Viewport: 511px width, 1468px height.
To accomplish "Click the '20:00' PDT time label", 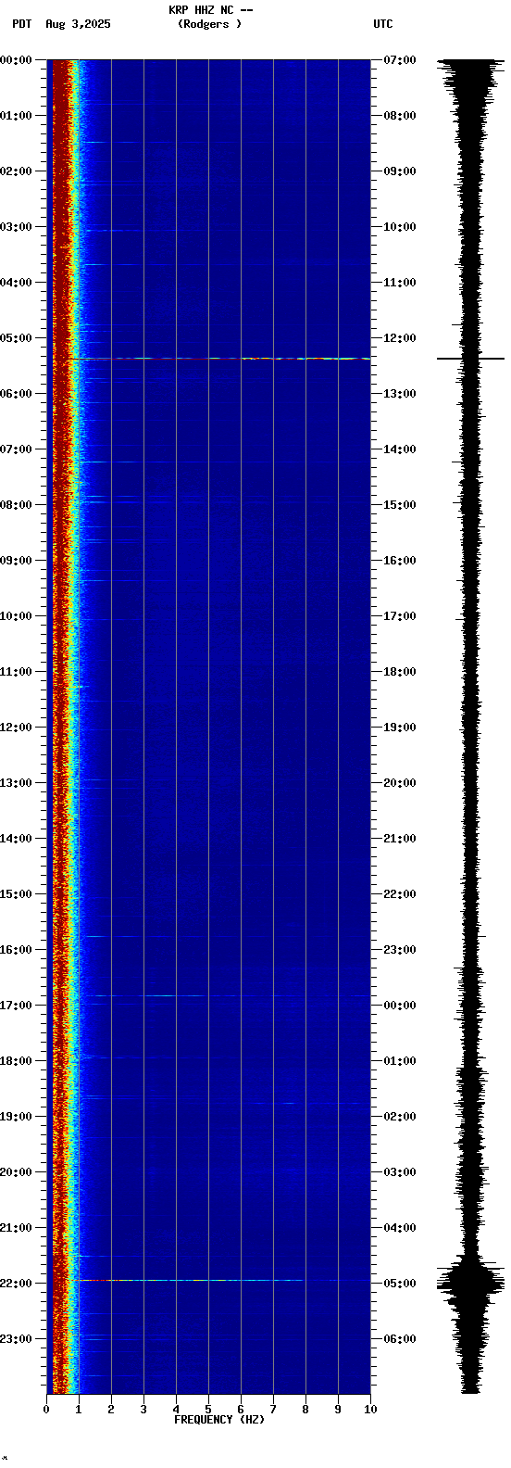I will tap(16, 1172).
